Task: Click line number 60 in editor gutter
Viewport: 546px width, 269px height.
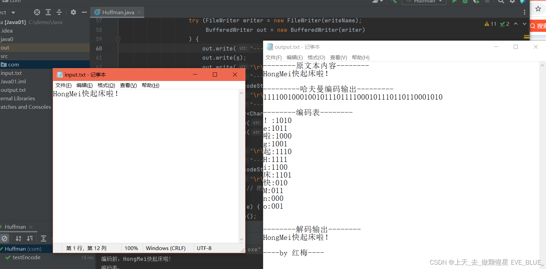Action: pyautogui.click(x=99, y=48)
